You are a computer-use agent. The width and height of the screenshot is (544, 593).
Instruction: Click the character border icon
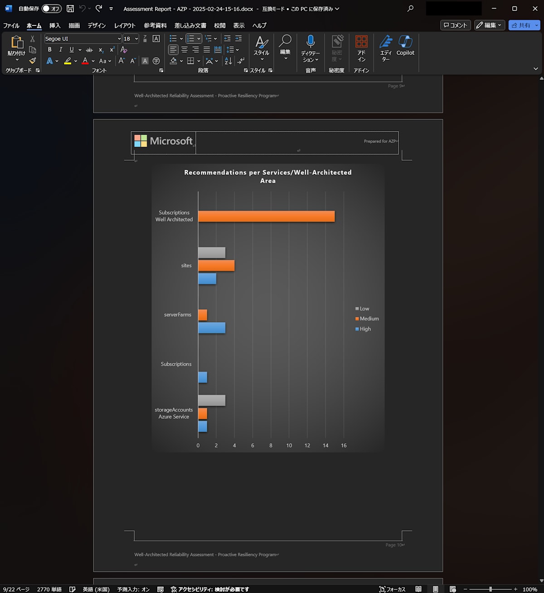(x=156, y=39)
